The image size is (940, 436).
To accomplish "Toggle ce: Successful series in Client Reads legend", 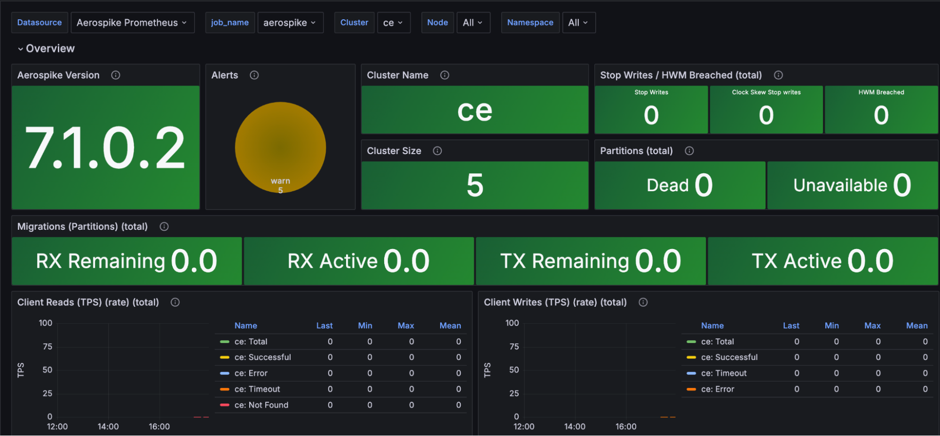I will point(263,357).
